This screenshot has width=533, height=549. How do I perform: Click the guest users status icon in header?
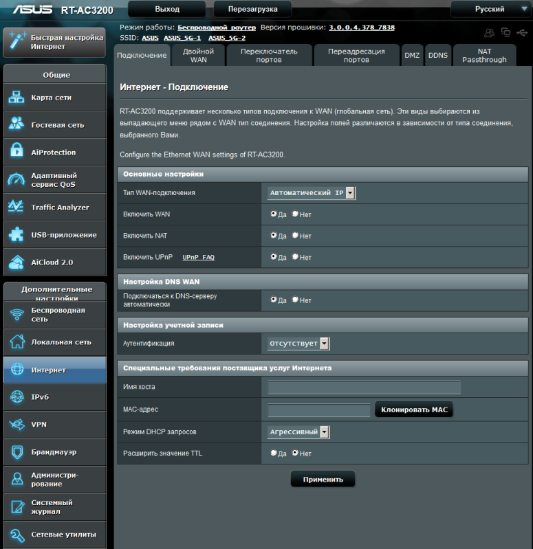(489, 33)
